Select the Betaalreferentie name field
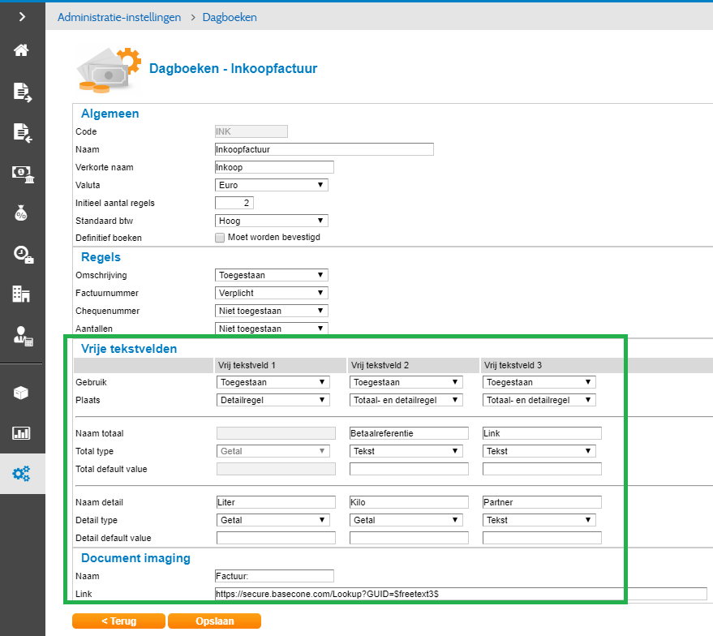Image resolution: width=713 pixels, height=636 pixels. (409, 433)
